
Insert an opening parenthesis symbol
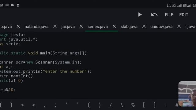(x=89, y=105)
